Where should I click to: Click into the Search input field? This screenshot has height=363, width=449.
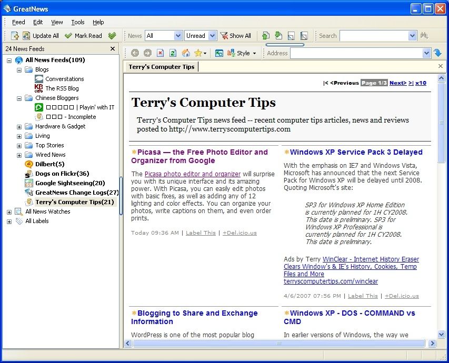374,36
